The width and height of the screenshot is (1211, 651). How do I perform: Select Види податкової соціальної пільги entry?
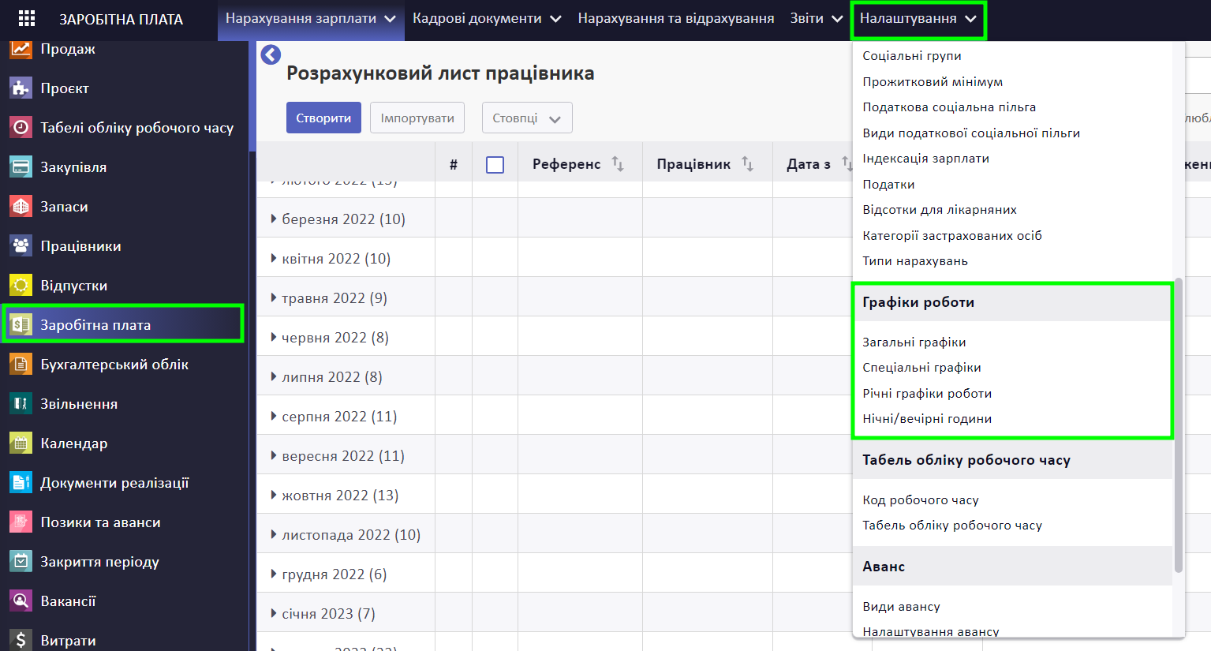971,133
